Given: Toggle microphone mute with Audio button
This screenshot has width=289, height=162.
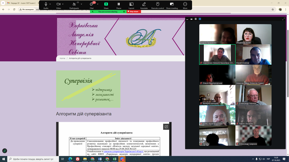Looking at the screenshot, I should tap(46, 4).
